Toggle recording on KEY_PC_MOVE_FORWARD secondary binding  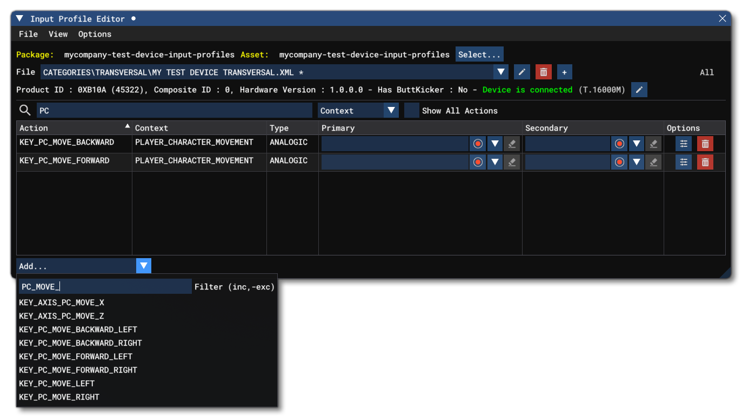(619, 161)
